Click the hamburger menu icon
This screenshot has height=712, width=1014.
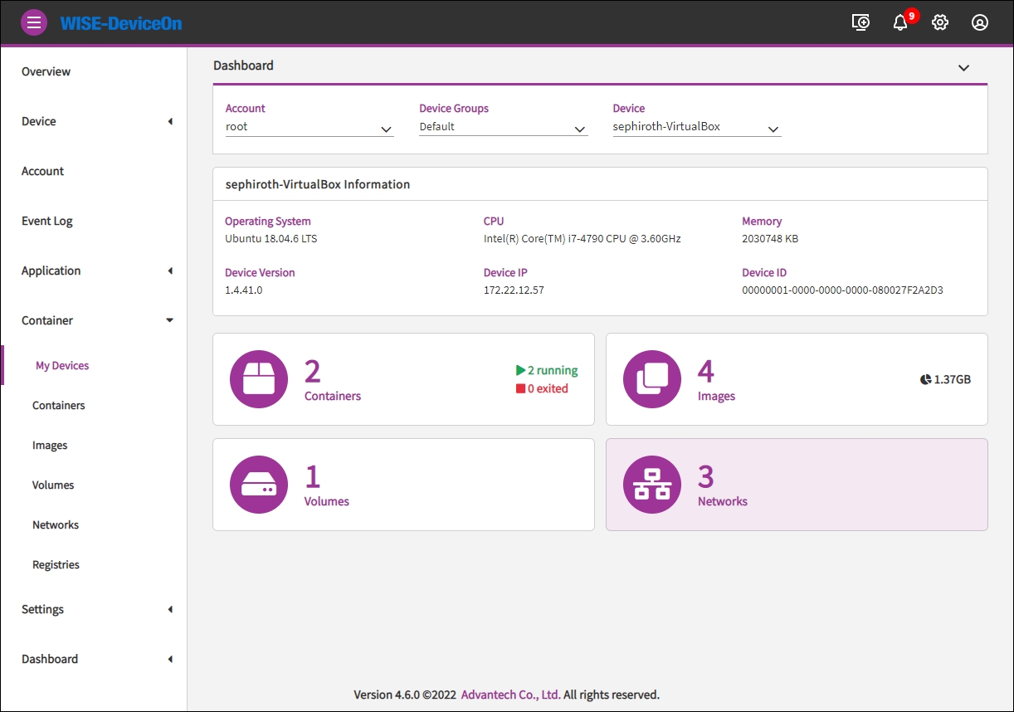[x=34, y=22]
